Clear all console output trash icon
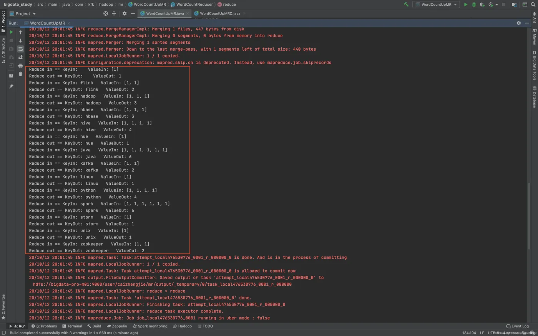Viewport: 538px width, 336px height. tap(20, 74)
